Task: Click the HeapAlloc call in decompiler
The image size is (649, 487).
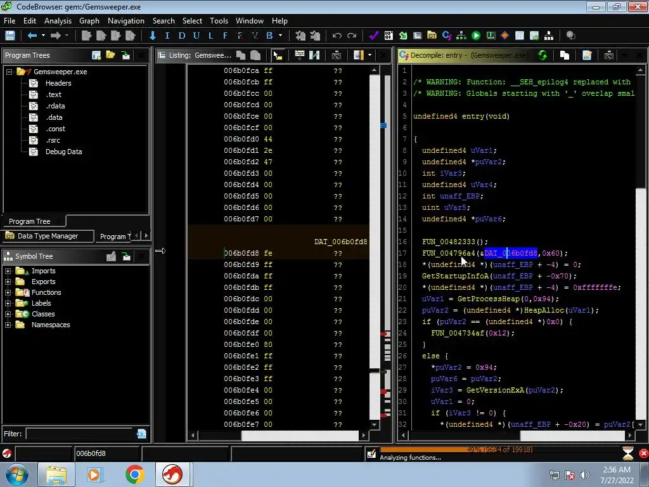Action: pyautogui.click(x=544, y=310)
